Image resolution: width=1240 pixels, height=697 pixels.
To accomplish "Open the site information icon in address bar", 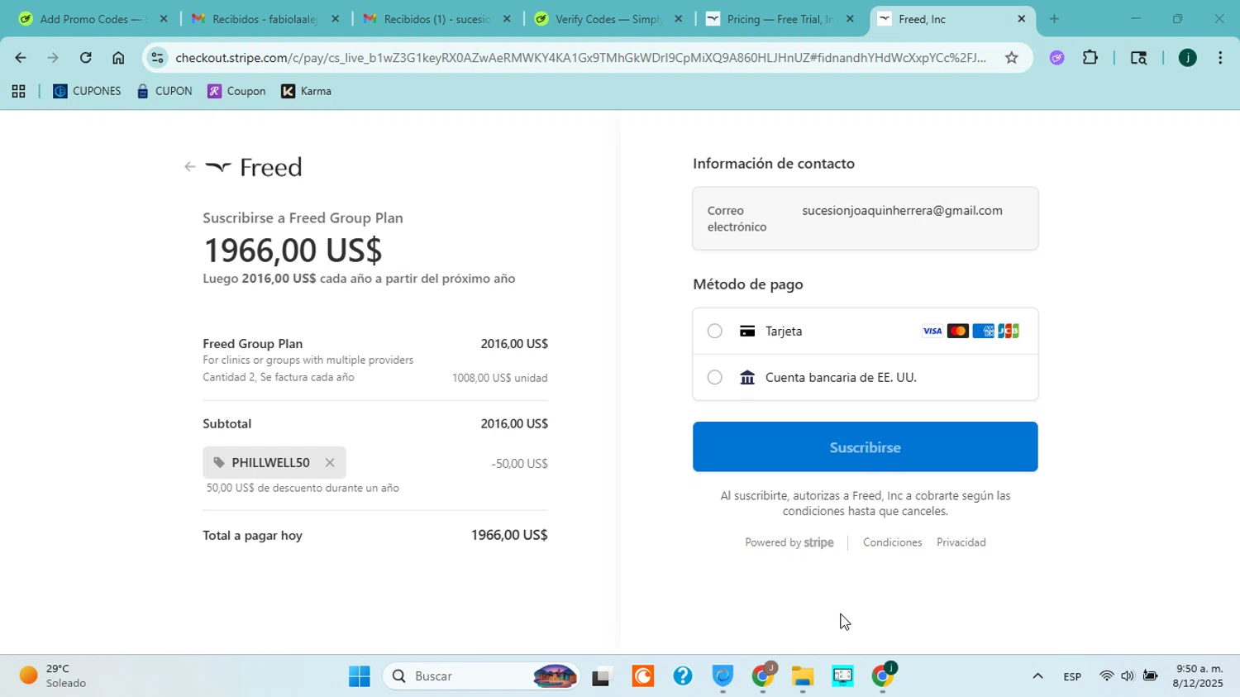I will point(158,58).
